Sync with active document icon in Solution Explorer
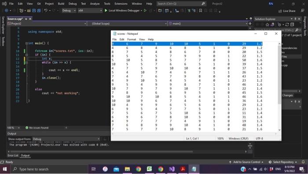 click(287, 25)
